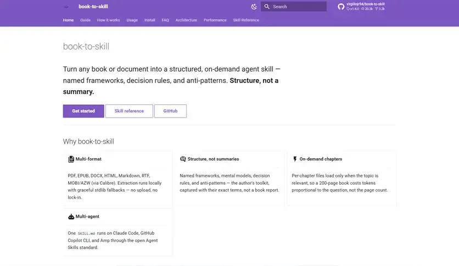
Task: Click the On-demand chapters lightning icon
Action: click(295, 159)
